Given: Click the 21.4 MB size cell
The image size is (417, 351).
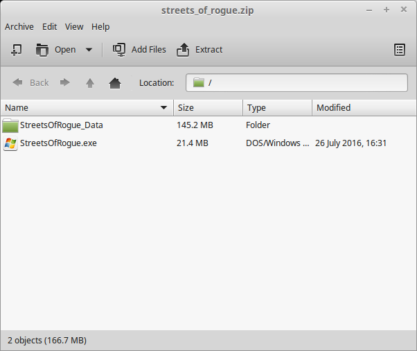Looking at the screenshot, I should coord(193,143).
